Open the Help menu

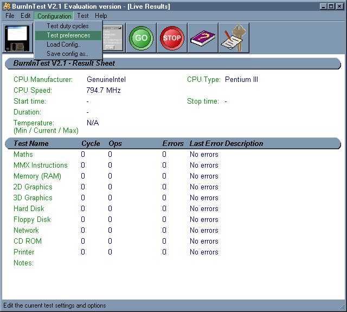[101, 16]
